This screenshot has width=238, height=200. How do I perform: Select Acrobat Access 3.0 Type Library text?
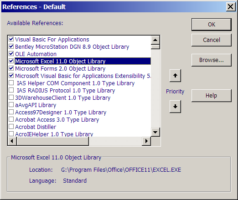[57, 120]
